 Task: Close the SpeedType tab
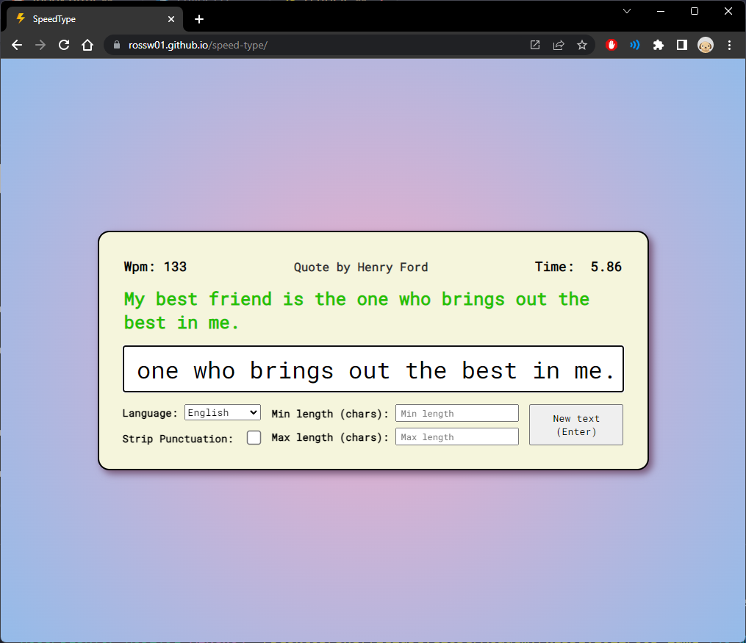(171, 19)
